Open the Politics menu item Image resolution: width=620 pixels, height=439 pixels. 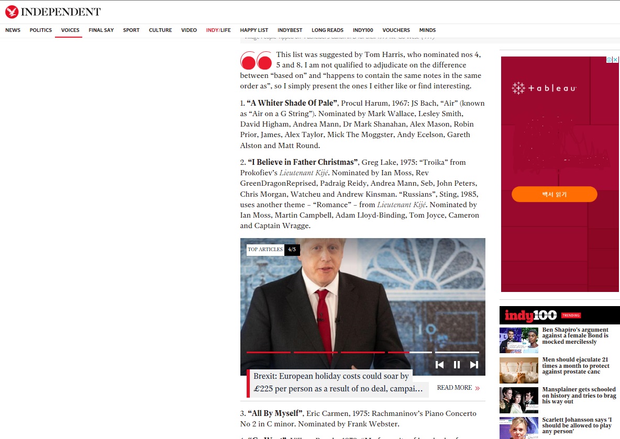click(x=41, y=30)
